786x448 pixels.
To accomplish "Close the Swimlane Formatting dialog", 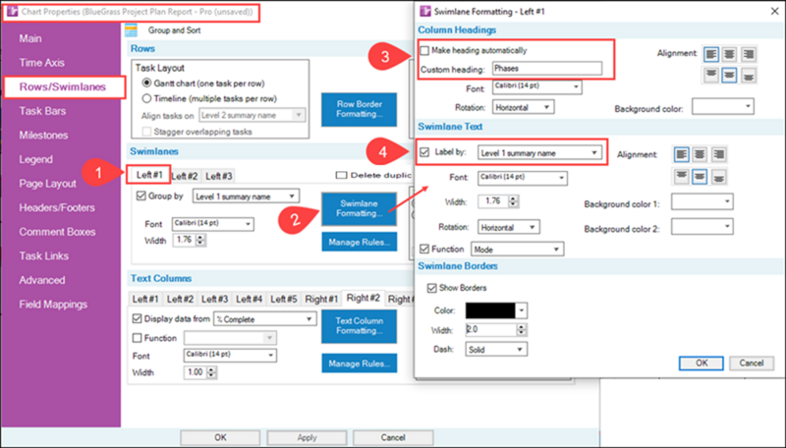I will (774, 11).
